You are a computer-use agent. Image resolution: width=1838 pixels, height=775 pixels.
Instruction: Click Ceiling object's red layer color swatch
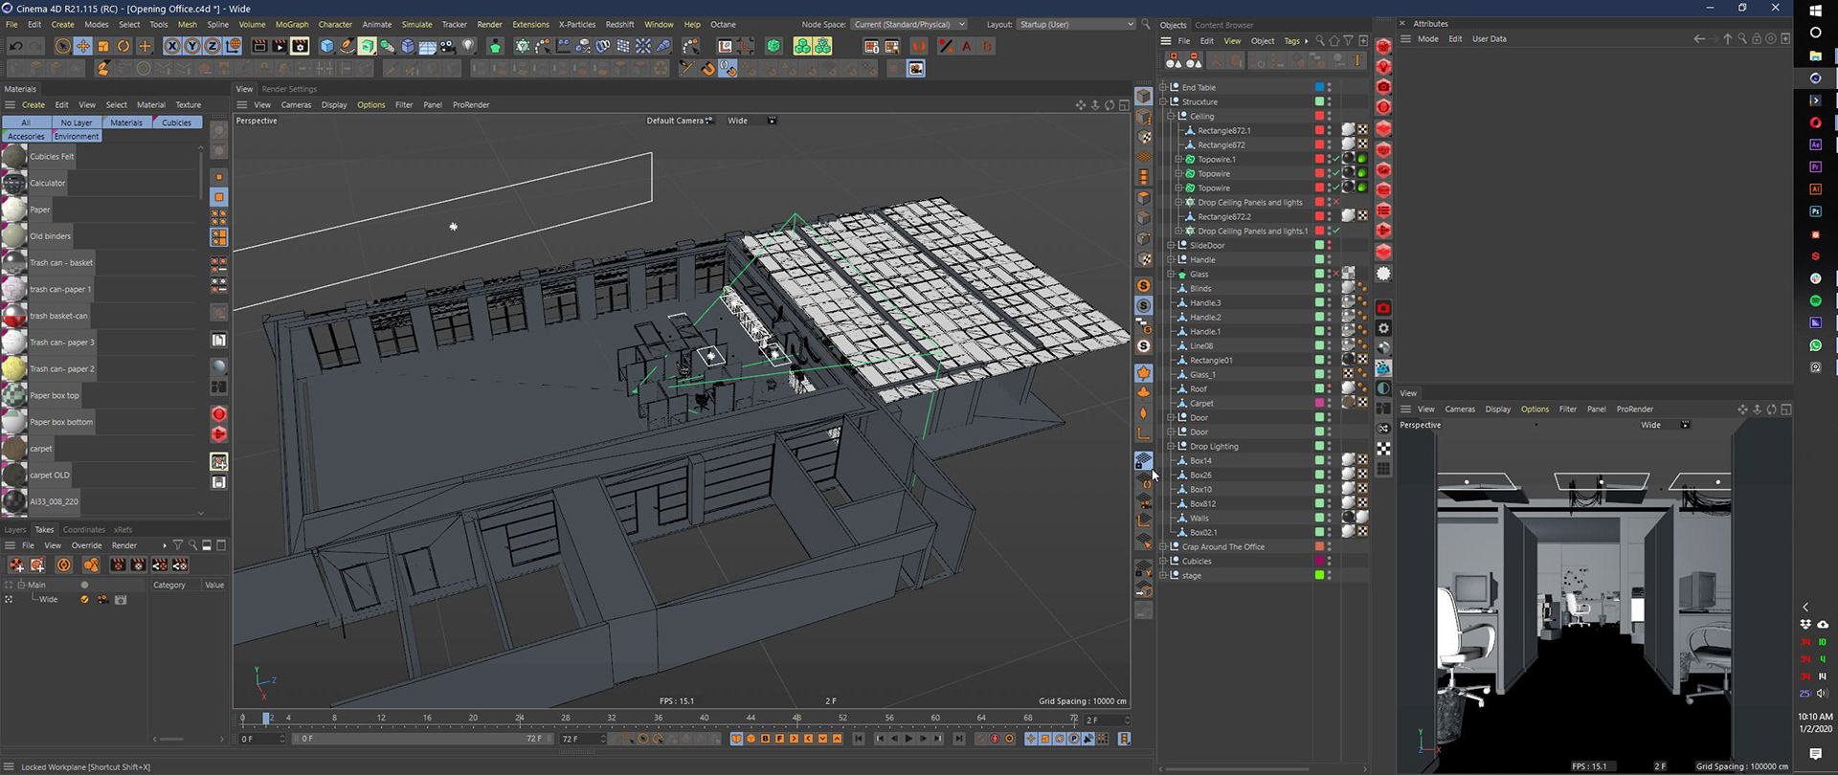tap(1319, 116)
